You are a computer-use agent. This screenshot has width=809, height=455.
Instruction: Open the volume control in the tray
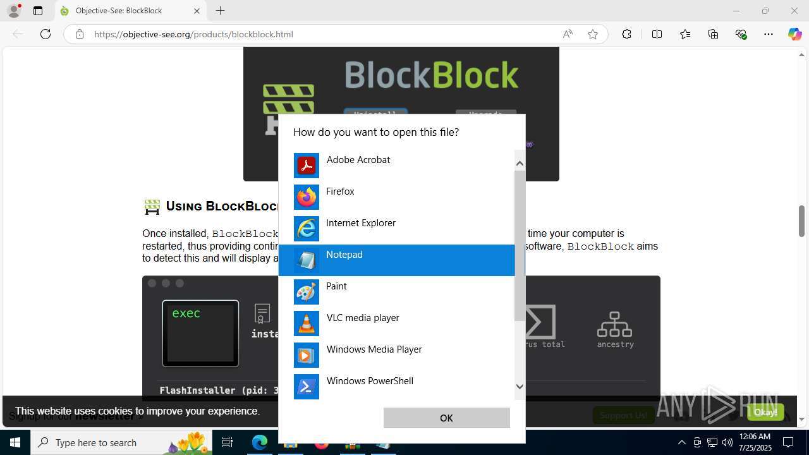pyautogui.click(x=727, y=442)
